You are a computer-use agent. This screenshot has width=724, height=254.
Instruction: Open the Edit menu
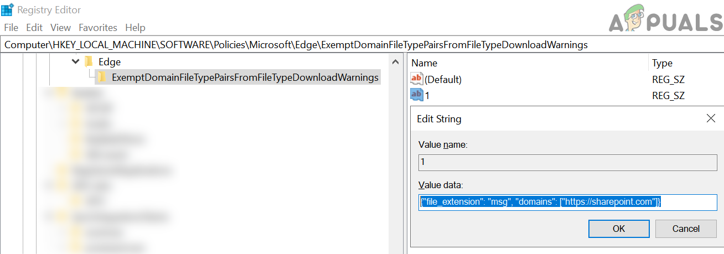click(x=34, y=27)
